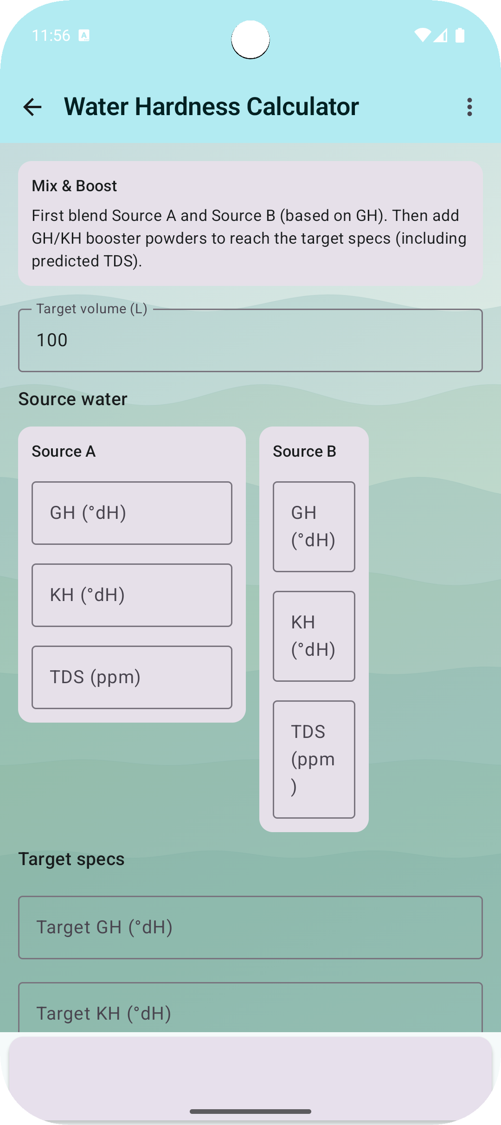
Task: Tap the Water Hardness Calculator title
Action: pos(211,107)
